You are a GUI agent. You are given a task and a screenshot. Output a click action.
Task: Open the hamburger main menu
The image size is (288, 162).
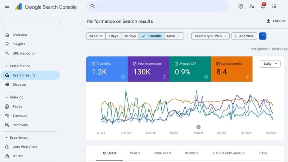(7, 6)
